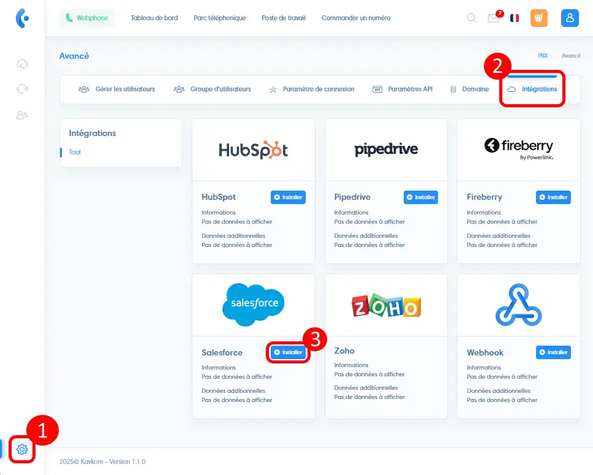Select Gérer les utilisateurs tab
593x475 pixels.
[x=117, y=89]
